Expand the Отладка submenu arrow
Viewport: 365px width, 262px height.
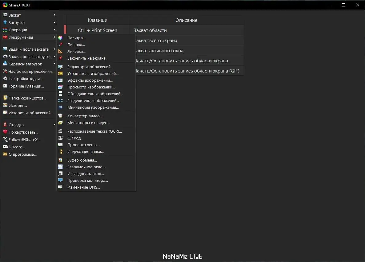(54, 125)
